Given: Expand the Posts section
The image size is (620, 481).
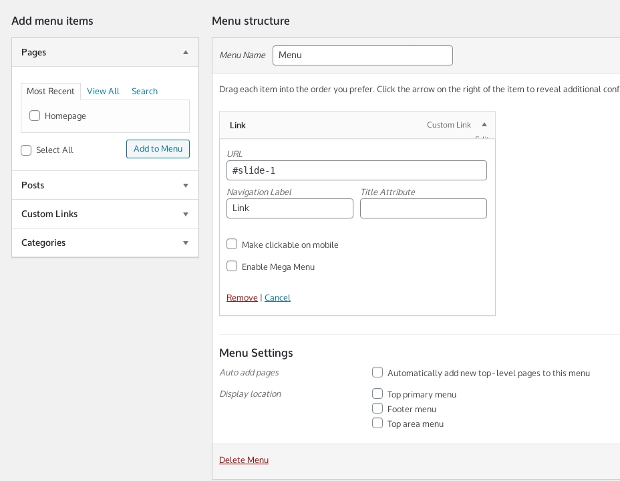Looking at the screenshot, I should click(x=186, y=185).
